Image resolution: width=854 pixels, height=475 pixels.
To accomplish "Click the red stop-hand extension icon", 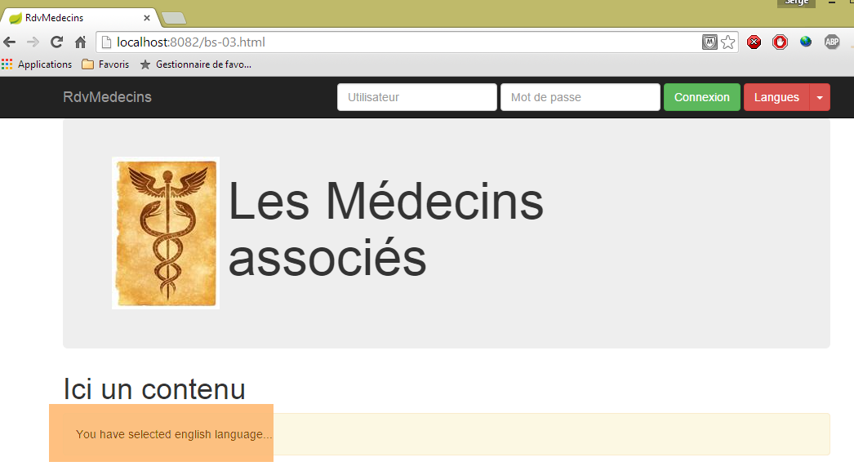I will (780, 42).
